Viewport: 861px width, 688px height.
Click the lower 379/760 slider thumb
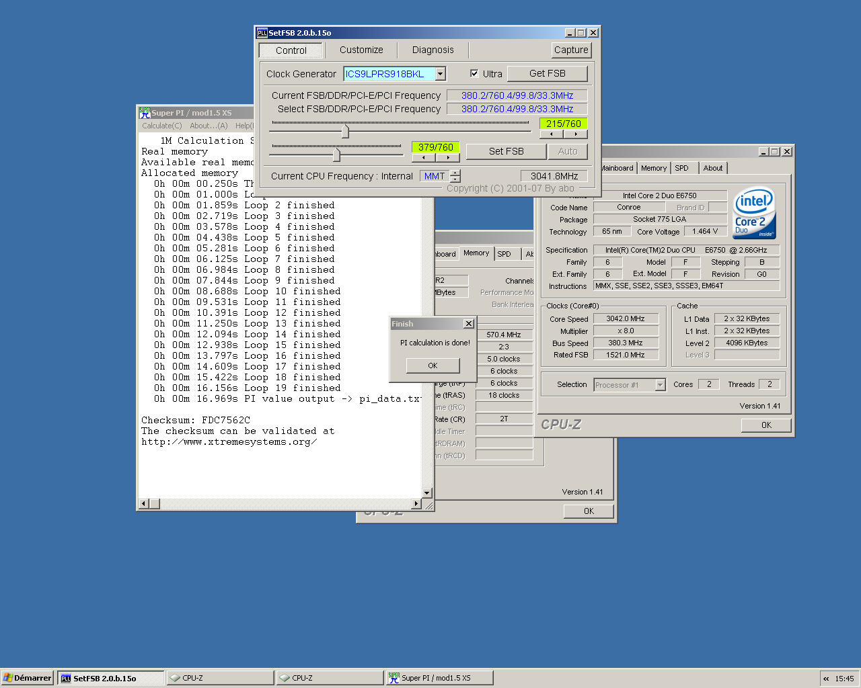[x=336, y=155]
